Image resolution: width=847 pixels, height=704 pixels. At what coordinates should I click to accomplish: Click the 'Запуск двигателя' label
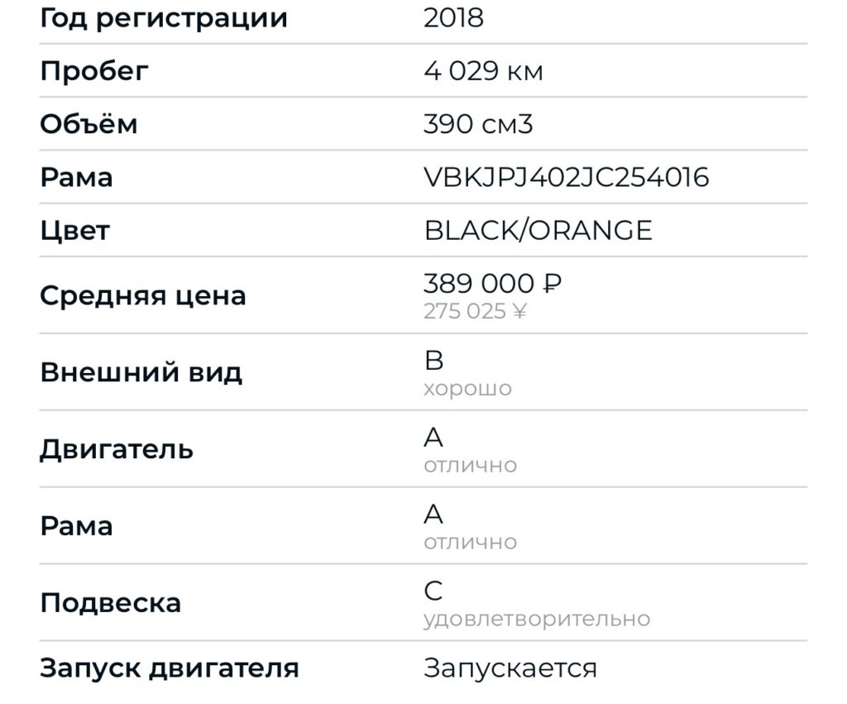coord(169,668)
